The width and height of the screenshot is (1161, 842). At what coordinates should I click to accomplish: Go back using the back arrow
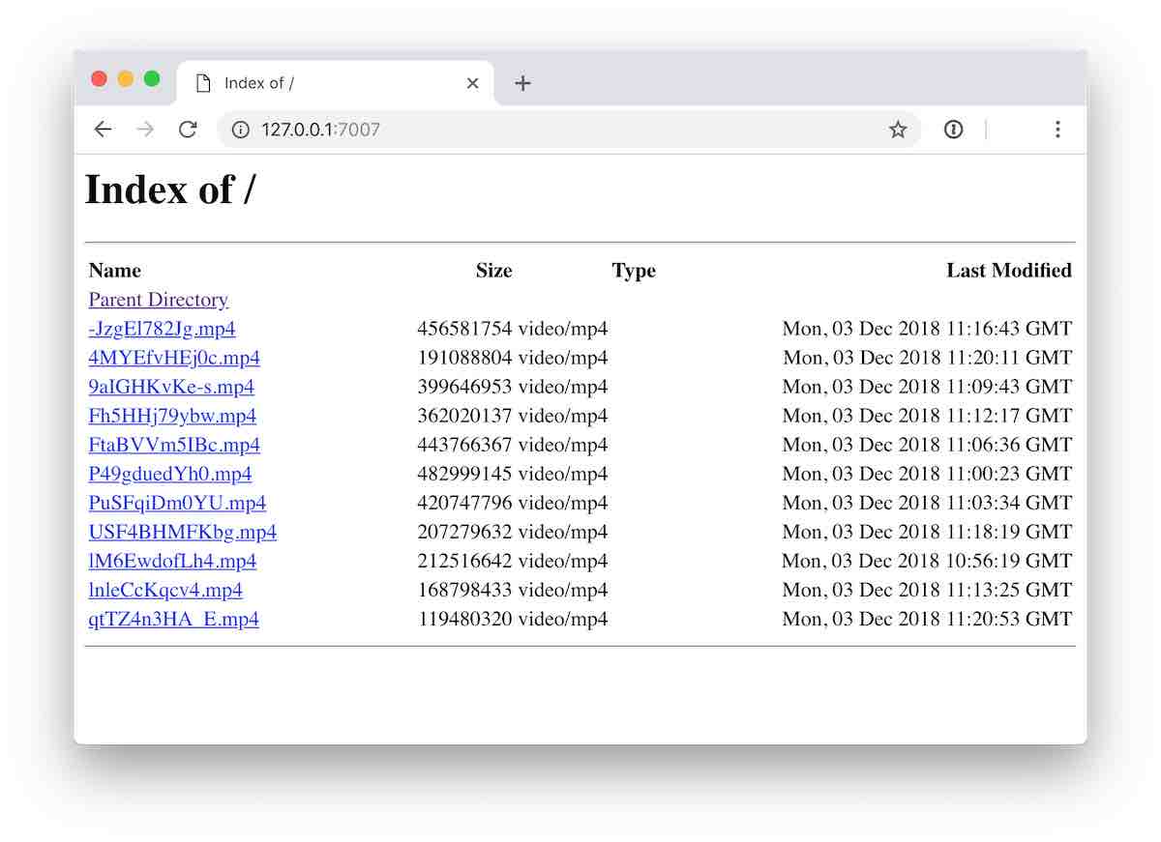point(103,130)
